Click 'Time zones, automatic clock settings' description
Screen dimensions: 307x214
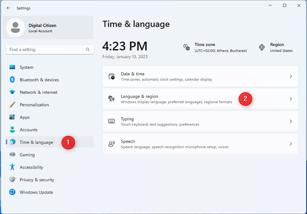(x=166, y=80)
